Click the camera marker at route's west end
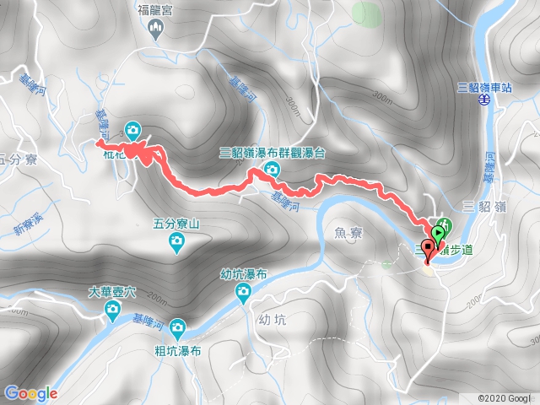The image size is (540, 405). pyautogui.click(x=133, y=132)
